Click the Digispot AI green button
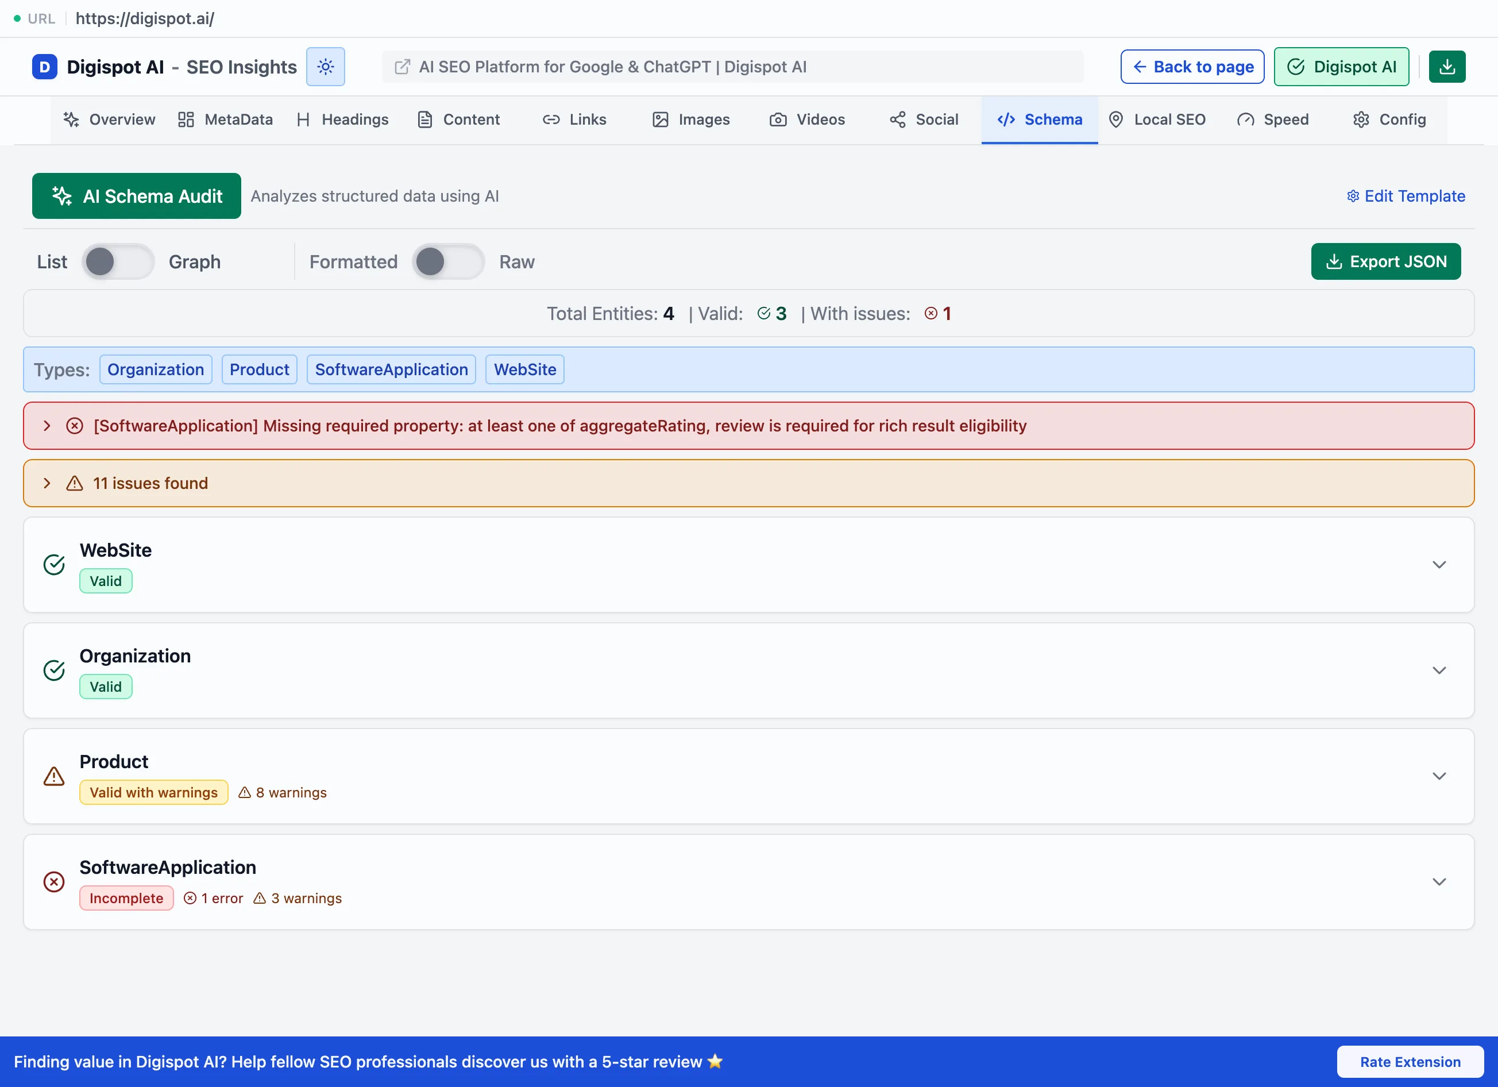Screen dimensions: 1498x1087 click(x=1341, y=67)
